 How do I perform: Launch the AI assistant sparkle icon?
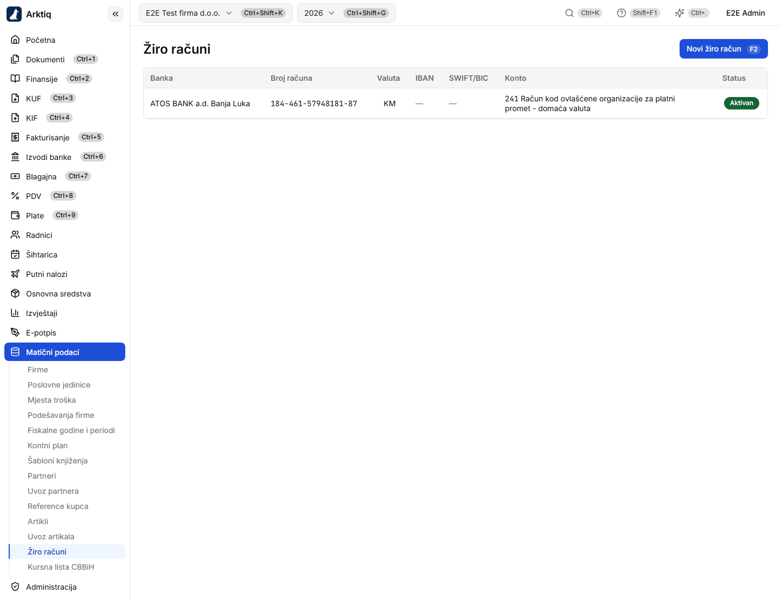click(680, 13)
